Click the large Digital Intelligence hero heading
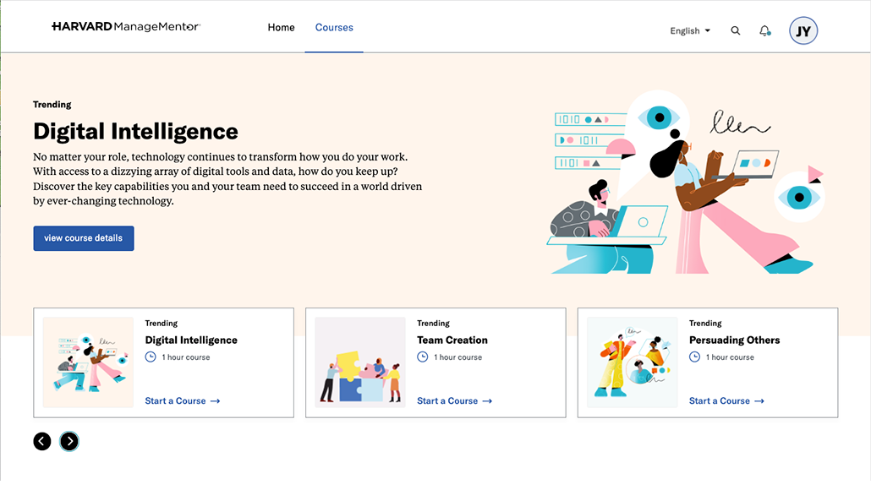Image resolution: width=871 pixels, height=490 pixels. 135,132
